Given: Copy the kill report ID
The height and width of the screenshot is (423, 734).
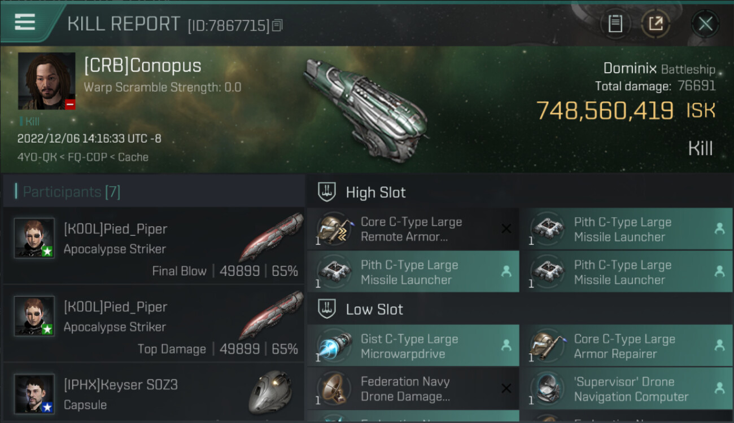Looking at the screenshot, I should point(277,25).
